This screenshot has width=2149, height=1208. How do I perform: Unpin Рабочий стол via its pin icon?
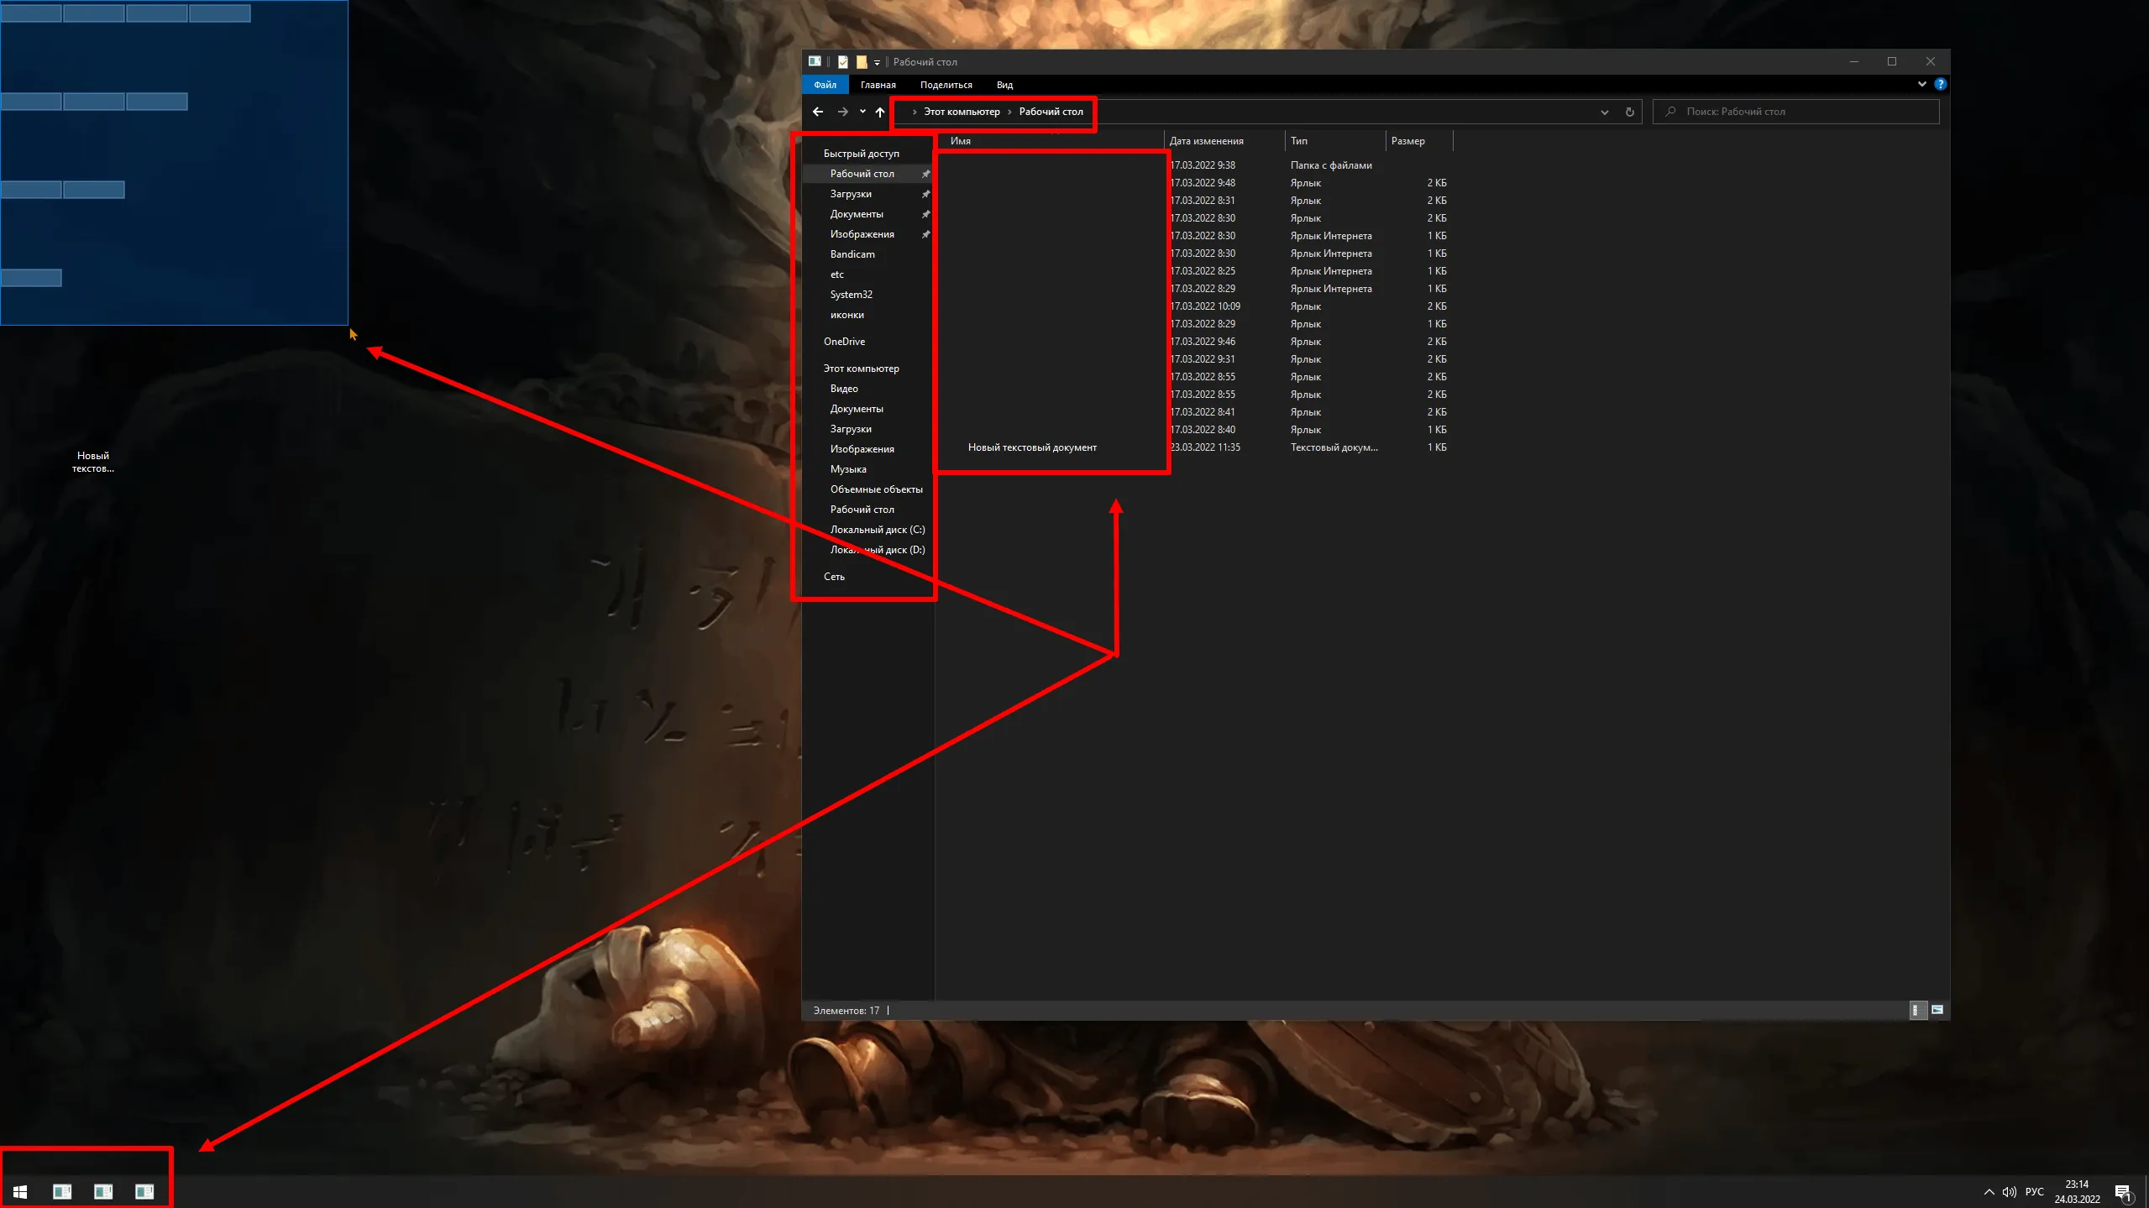pos(925,174)
